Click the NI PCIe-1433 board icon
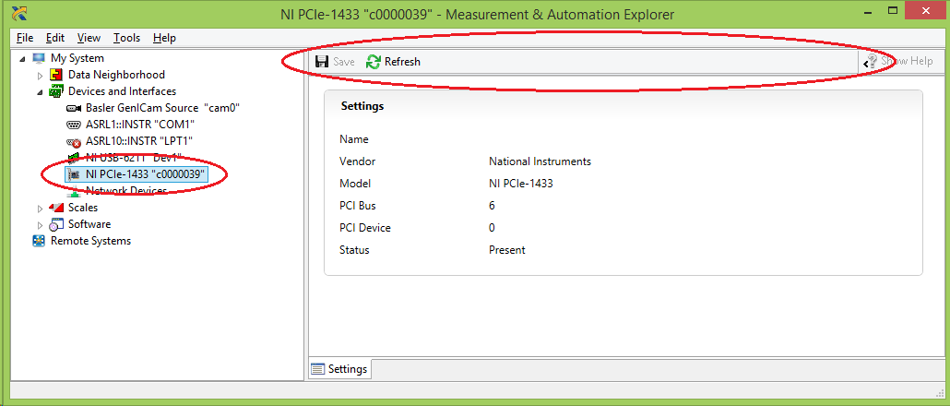Screen dimensions: 950x406 click(74, 175)
